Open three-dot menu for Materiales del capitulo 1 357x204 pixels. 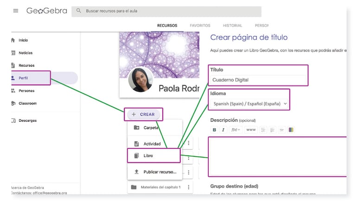pyautogui.click(x=189, y=187)
